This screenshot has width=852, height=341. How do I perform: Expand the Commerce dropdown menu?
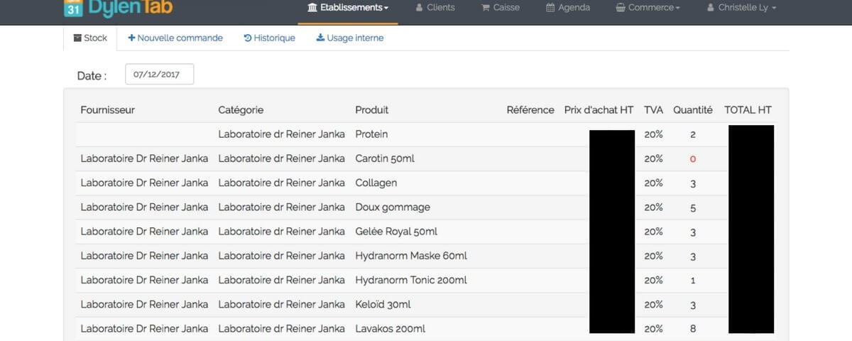click(x=648, y=8)
